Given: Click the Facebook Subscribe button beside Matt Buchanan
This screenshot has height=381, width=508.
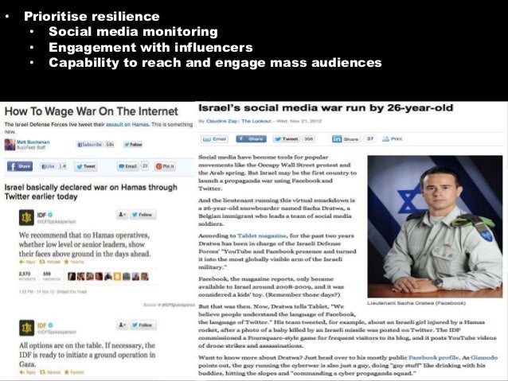Looking at the screenshot, I should (x=89, y=145).
